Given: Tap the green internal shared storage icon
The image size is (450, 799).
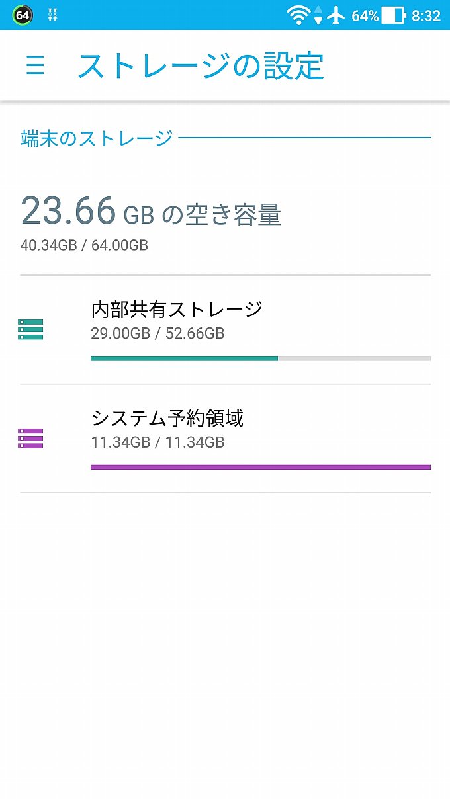Looking at the screenshot, I should [30, 329].
